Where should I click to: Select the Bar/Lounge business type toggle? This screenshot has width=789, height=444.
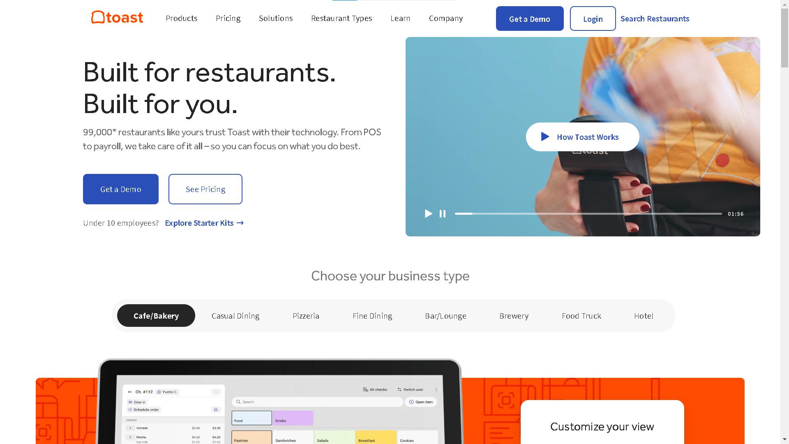click(x=446, y=315)
